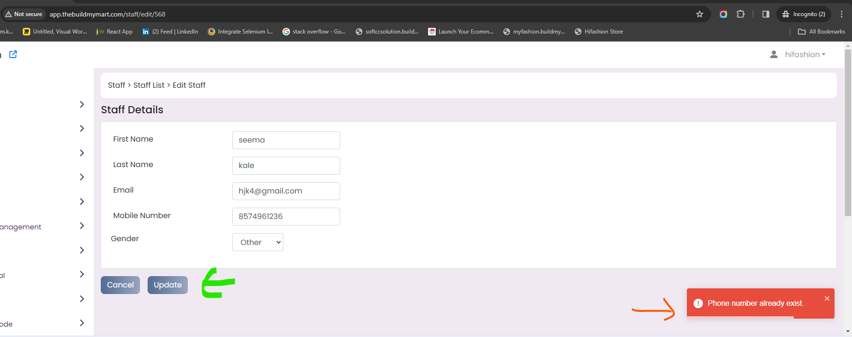Click the error alert icon in the toast
Screen dimensions: 852x337
coord(698,303)
